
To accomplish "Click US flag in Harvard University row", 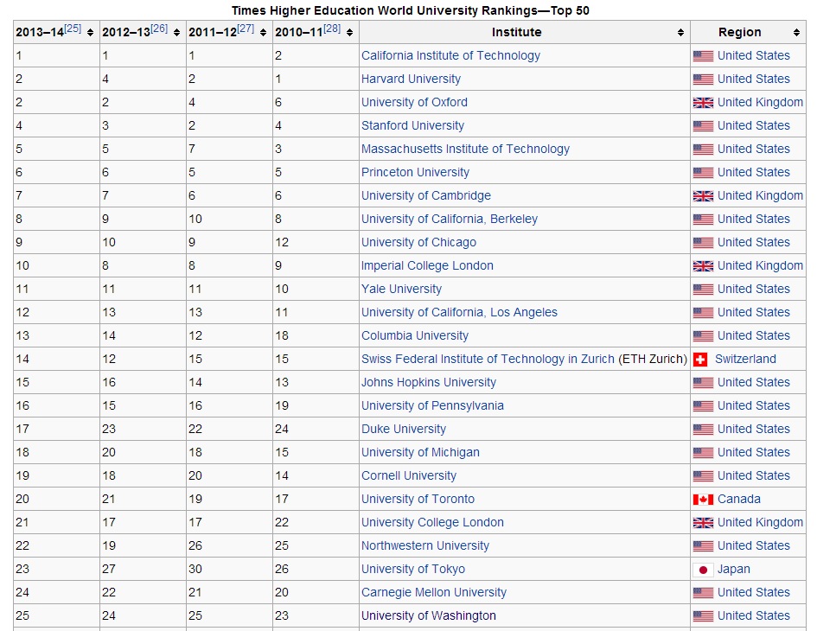I will click(704, 80).
